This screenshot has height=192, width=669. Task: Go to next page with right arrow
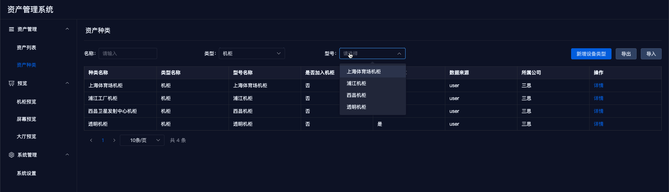[114, 140]
